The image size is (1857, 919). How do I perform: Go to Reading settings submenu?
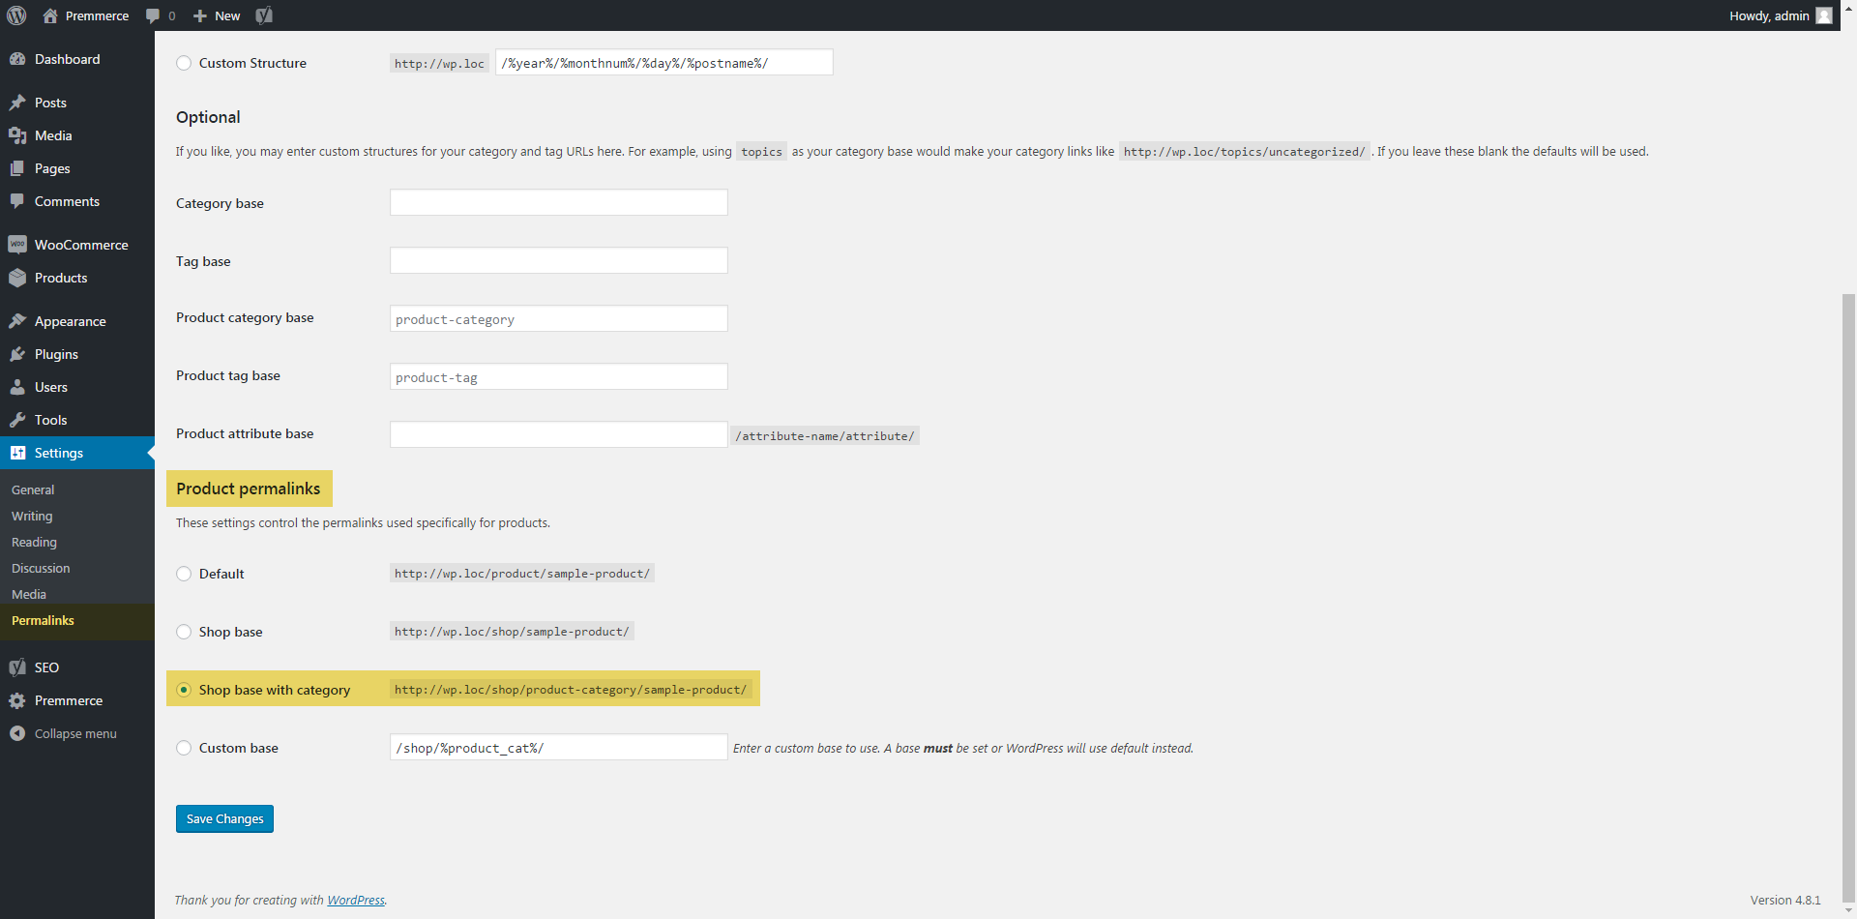point(34,543)
